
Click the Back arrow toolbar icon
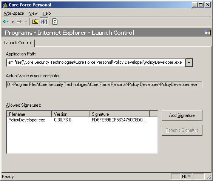pos(6,21)
